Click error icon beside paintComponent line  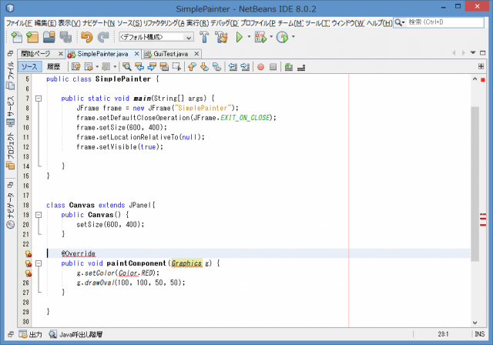(29, 263)
